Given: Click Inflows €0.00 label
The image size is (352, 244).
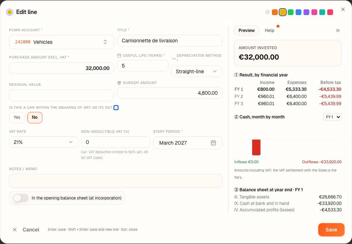Looking at the screenshot, I should pos(246,162).
